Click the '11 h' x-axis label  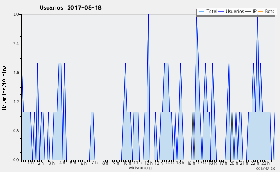[x=138, y=163]
